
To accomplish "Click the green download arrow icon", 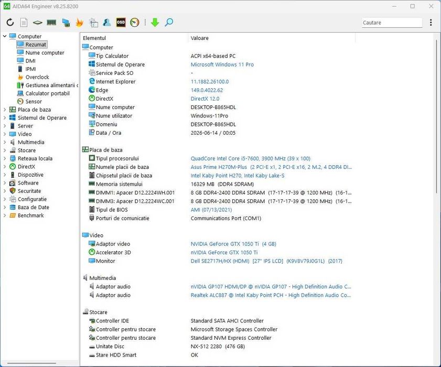I will [x=155, y=22].
